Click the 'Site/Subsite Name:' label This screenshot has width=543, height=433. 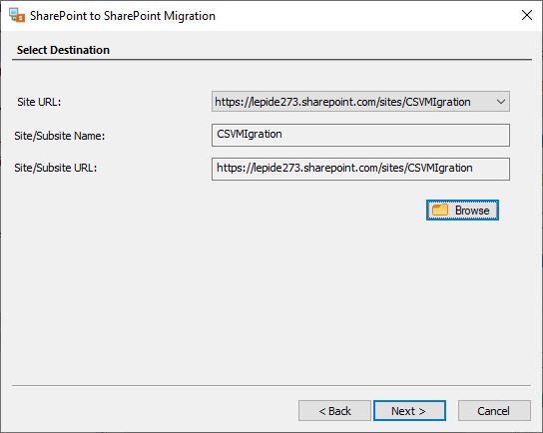[60, 136]
